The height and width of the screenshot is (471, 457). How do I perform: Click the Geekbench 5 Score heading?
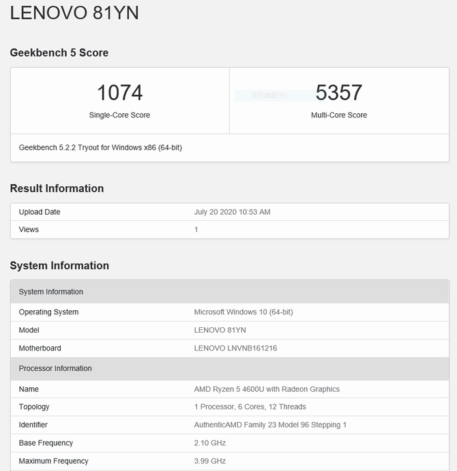[59, 53]
